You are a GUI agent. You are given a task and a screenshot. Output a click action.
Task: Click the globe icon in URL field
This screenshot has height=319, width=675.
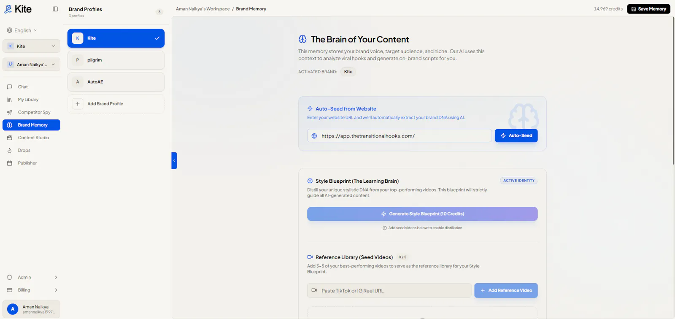point(314,136)
